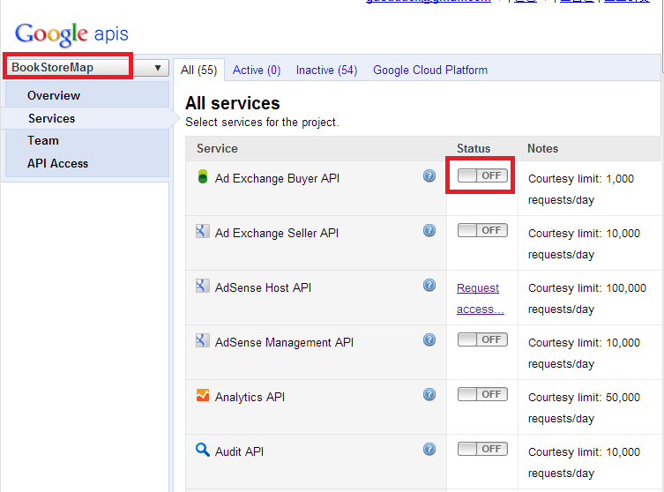Click the Request access link
Image resolution: width=664 pixels, height=492 pixels.
coord(480,298)
